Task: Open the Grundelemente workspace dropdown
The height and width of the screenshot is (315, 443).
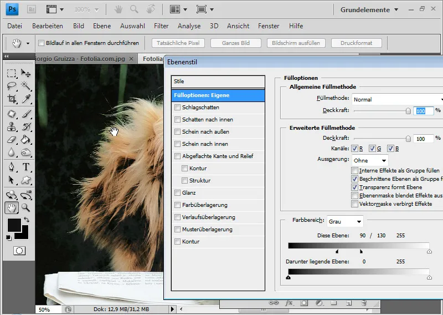Action: coord(369,9)
